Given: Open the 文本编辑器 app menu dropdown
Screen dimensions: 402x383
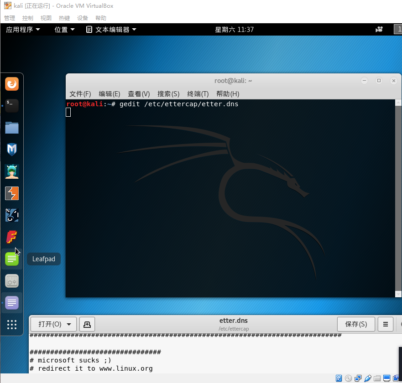Looking at the screenshot, I should pos(111,30).
